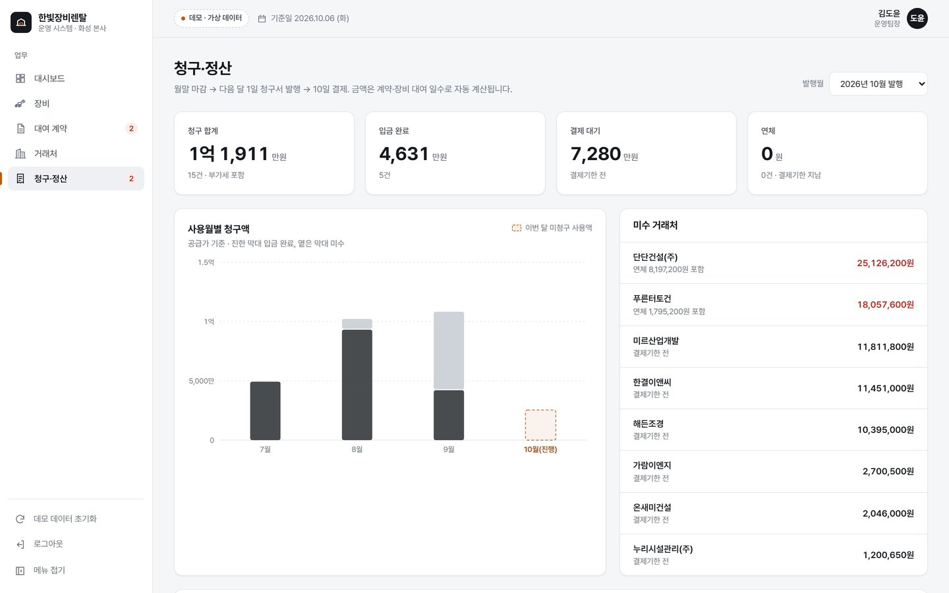Click 데모 데이터 초기화 button
The height and width of the screenshot is (593, 949).
[76, 519]
